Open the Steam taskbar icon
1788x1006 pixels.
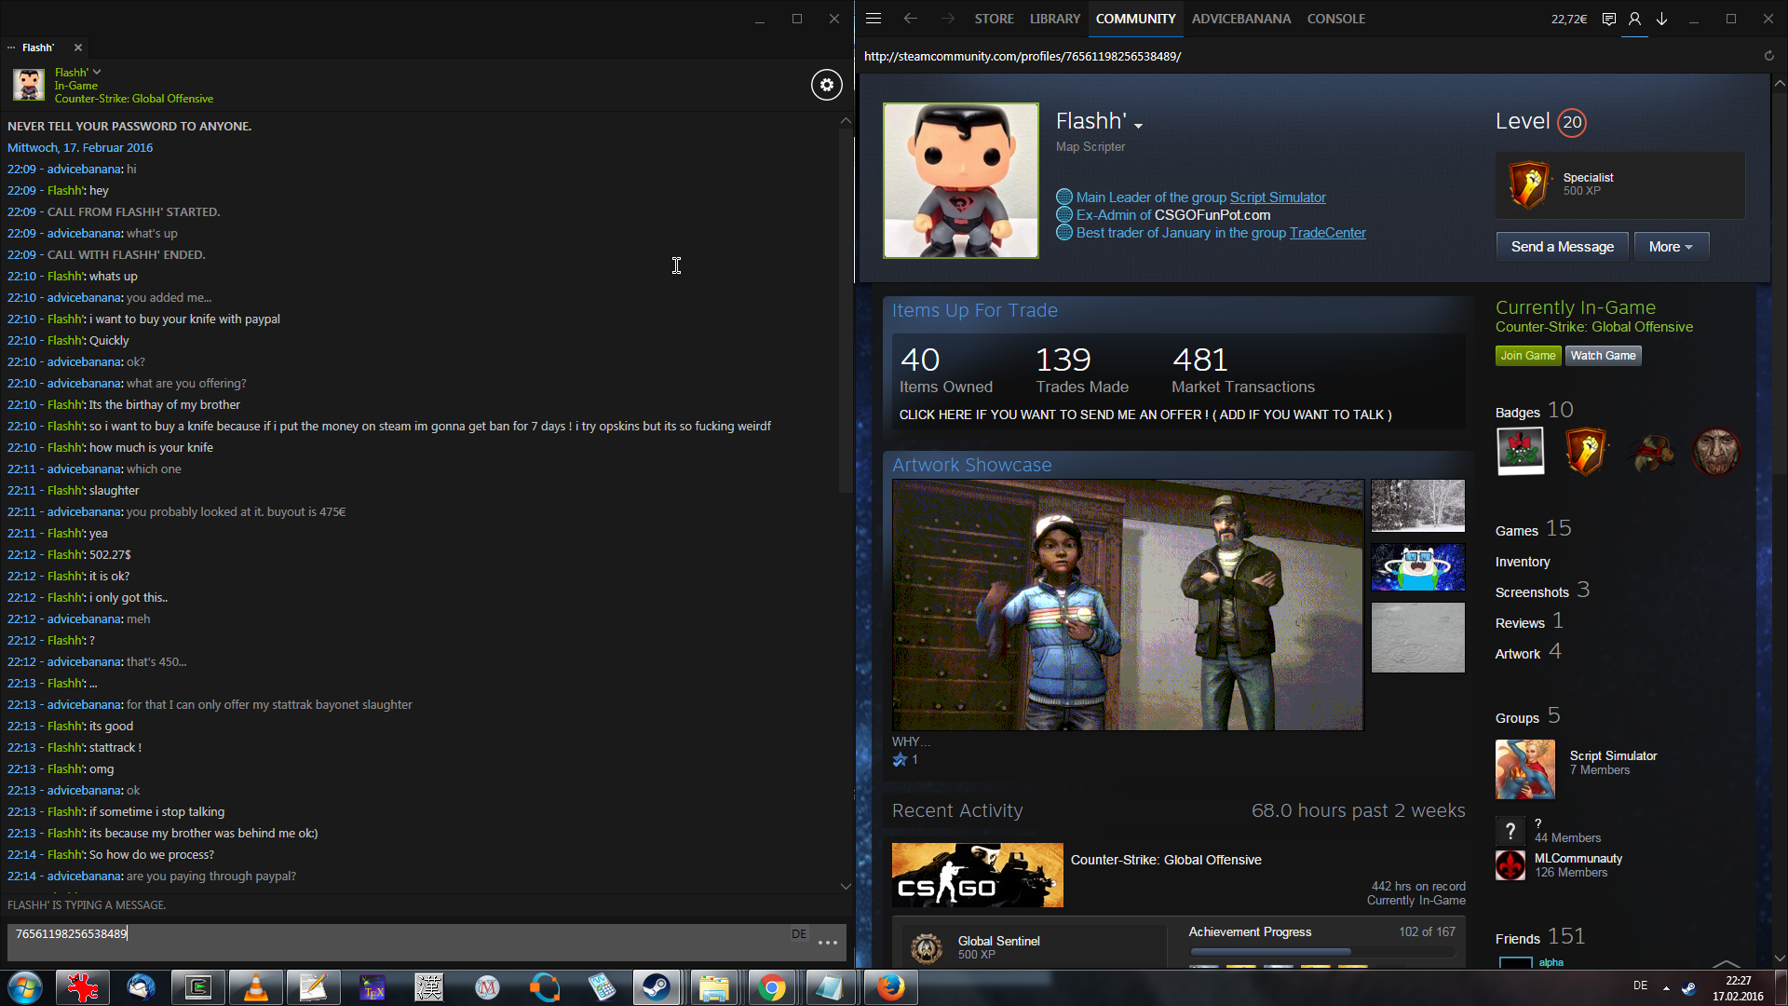(x=657, y=987)
